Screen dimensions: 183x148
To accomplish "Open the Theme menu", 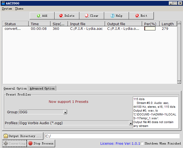I will point(19,9).
